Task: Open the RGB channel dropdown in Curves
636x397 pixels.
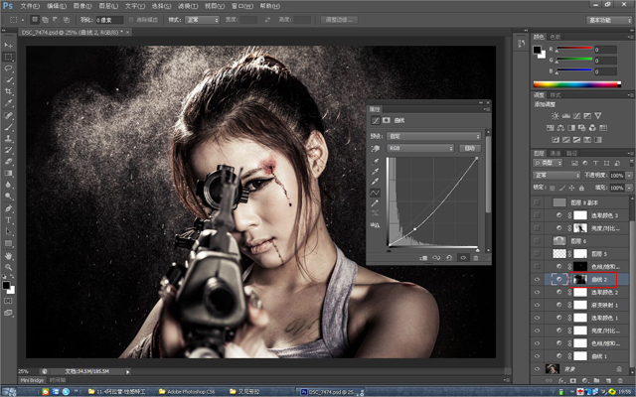Action: point(422,148)
